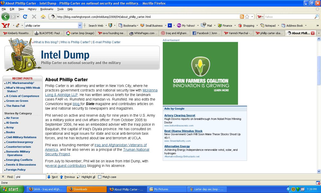The image size is (321, 193).
Task: Switch to the Facebook | Jonn tab
Action: point(206,33)
